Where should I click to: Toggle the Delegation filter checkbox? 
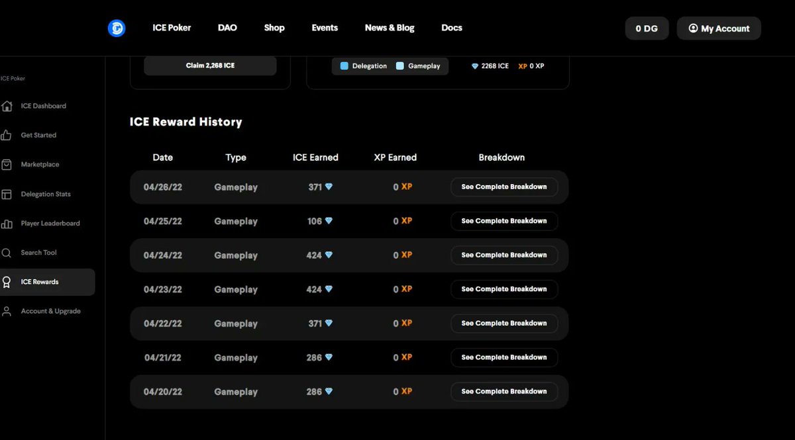click(343, 66)
